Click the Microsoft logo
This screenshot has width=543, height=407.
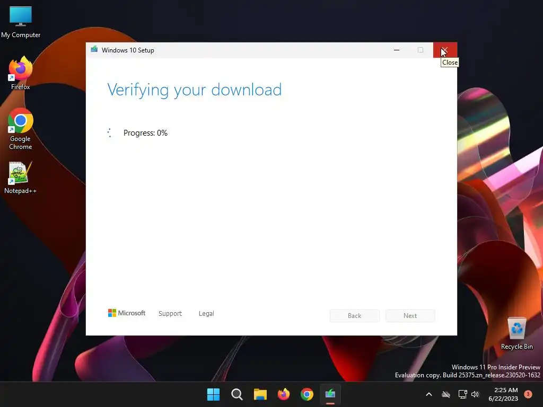[127, 313]
